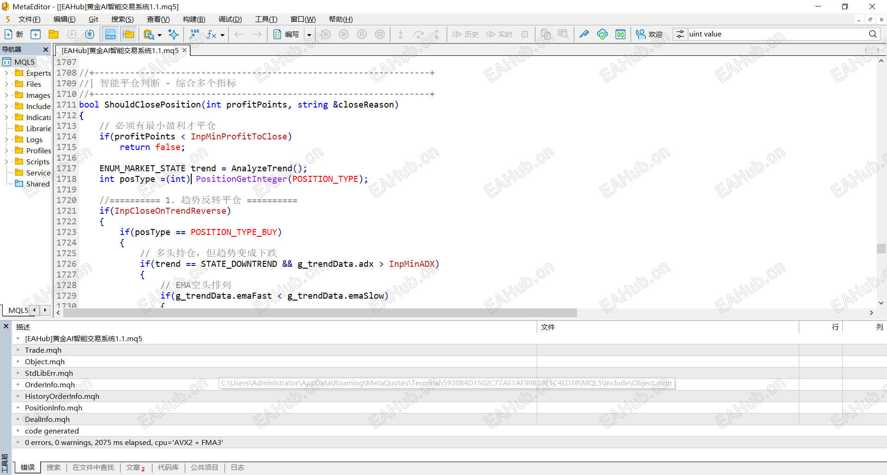
Task: Click the magnifier search icon
Action: 873,34
